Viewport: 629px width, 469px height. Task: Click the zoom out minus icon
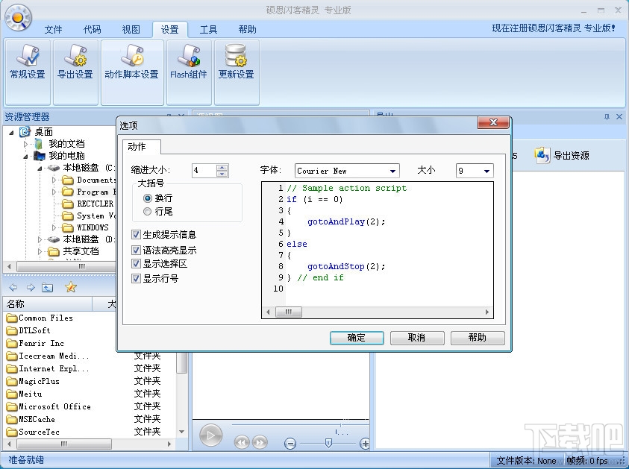(x=290, y=444)
